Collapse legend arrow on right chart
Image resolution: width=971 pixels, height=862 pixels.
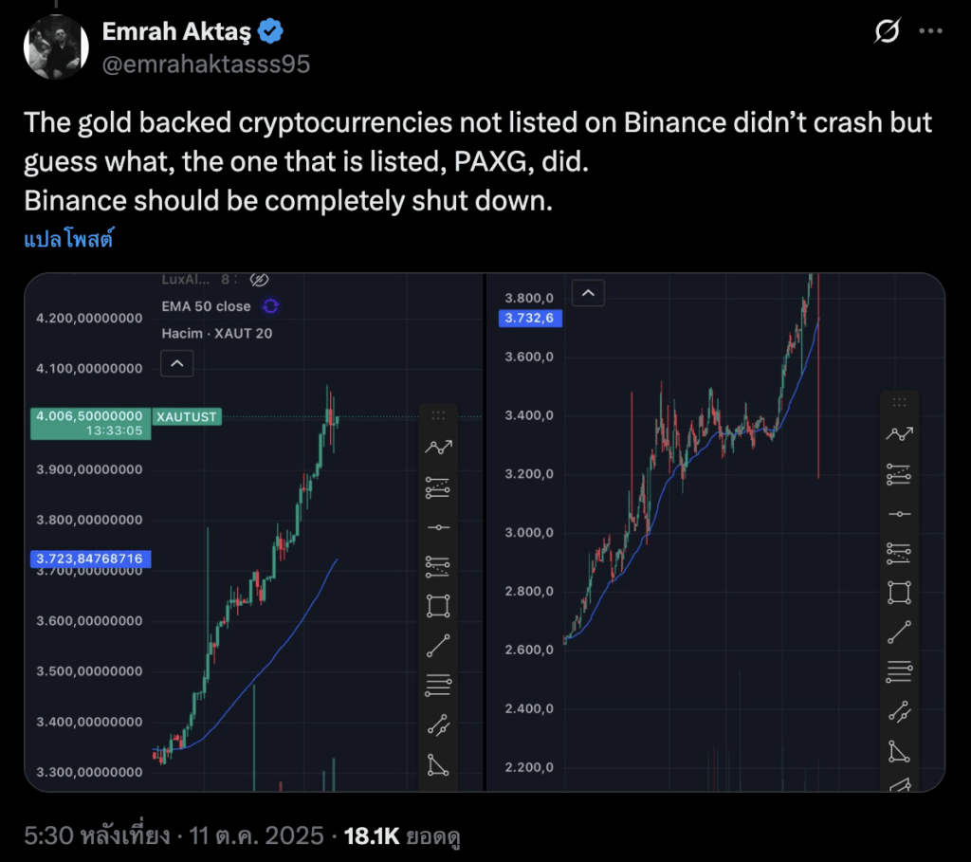pyautogui.click(x=589, y=293)
